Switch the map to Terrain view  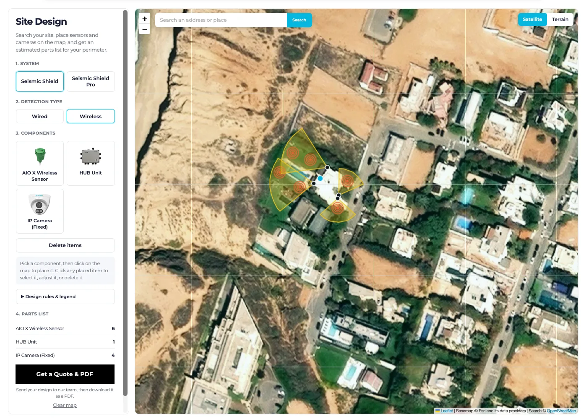coord(560,19)
